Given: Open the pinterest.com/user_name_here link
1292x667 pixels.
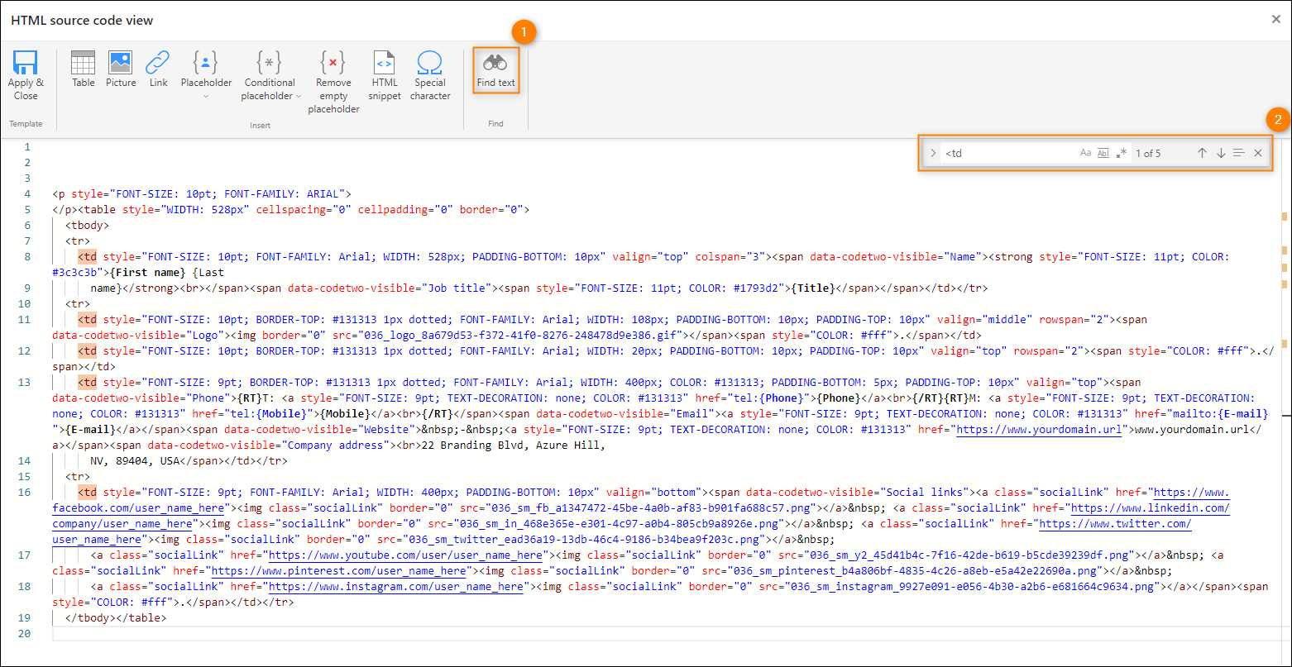Looking at the screenshot, I should tap(338, 571).
